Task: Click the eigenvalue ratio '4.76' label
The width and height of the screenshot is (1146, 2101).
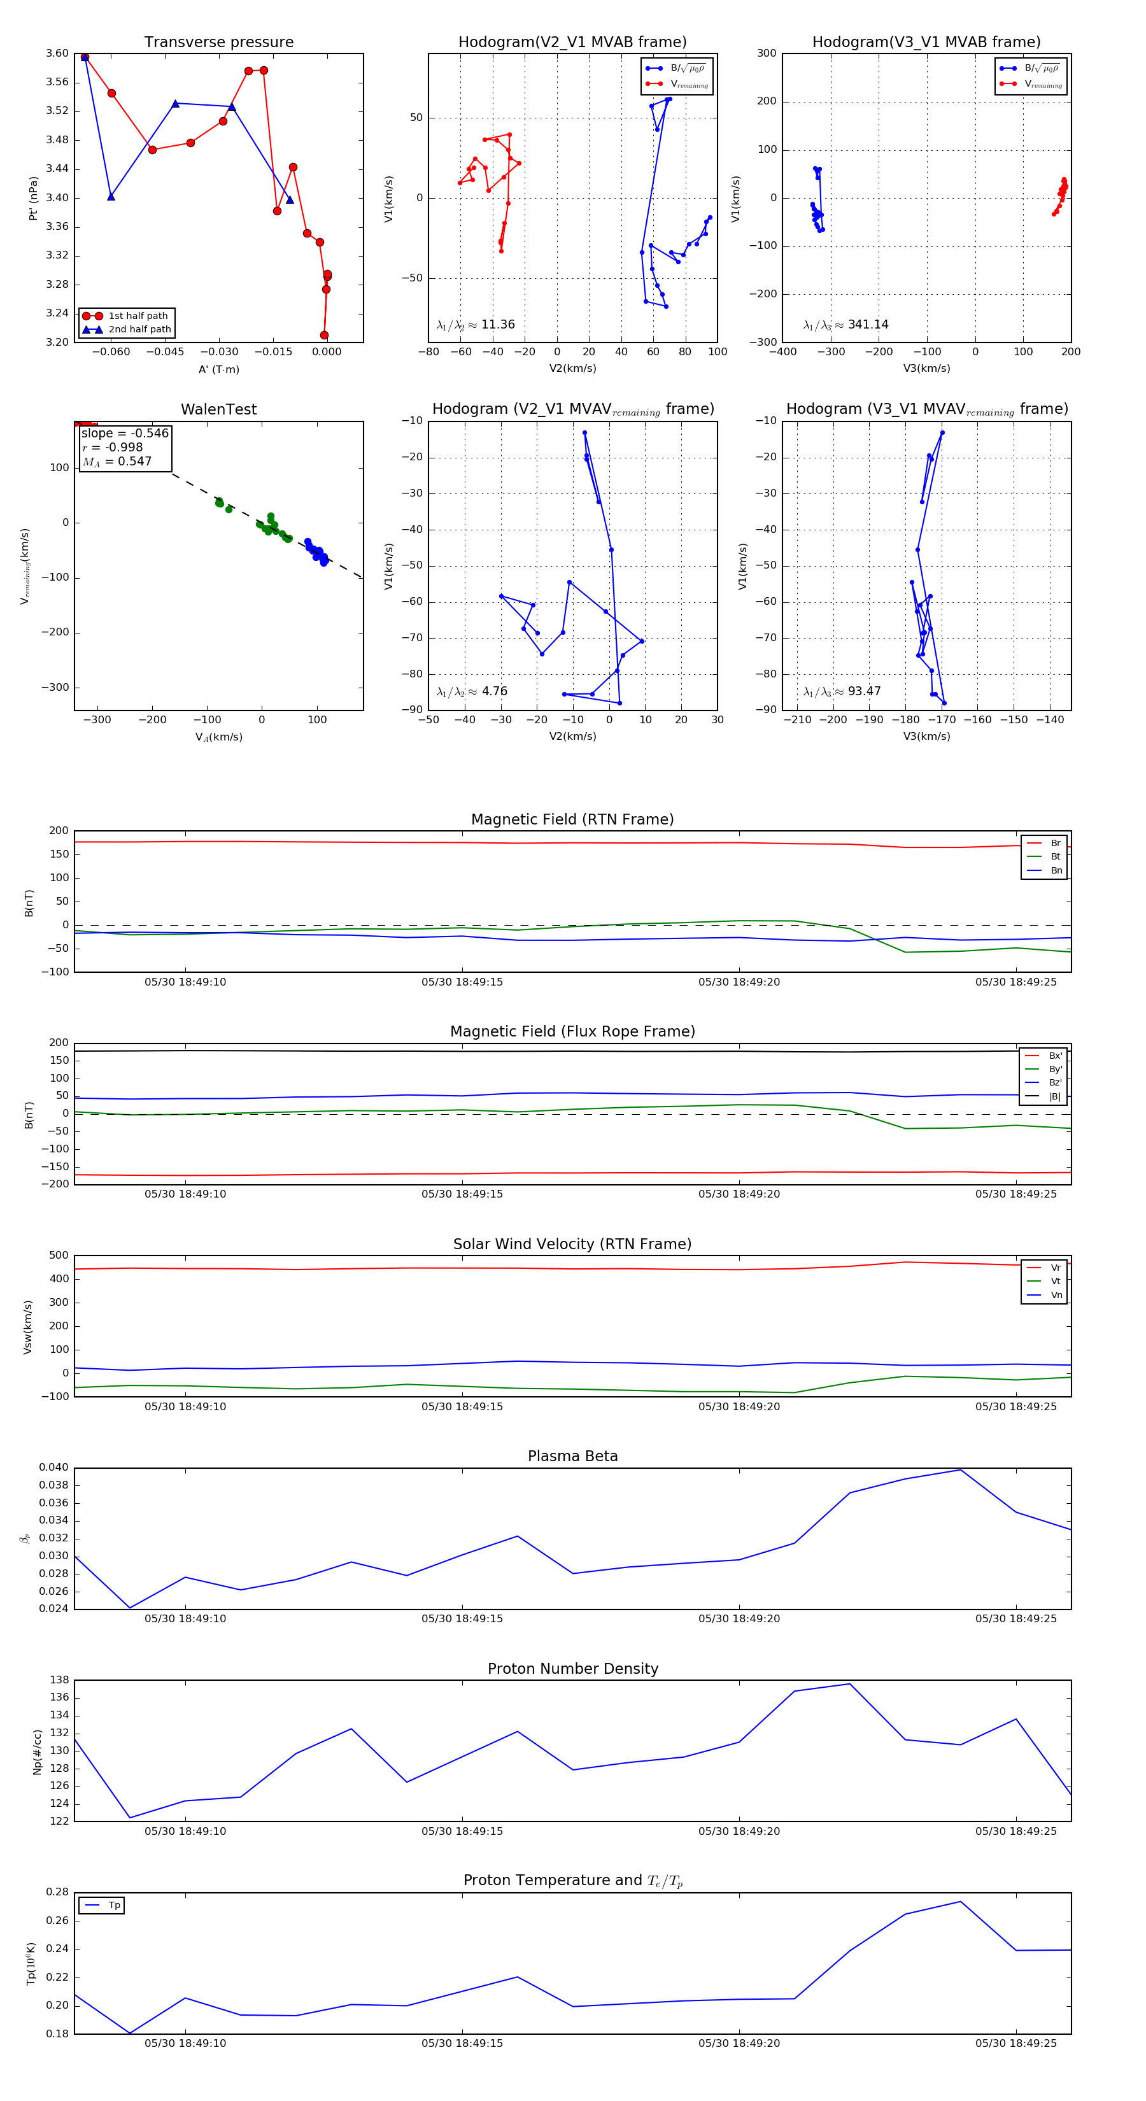Action: click(x=472, y=691)
